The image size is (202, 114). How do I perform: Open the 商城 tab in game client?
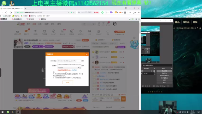point(195,22)
